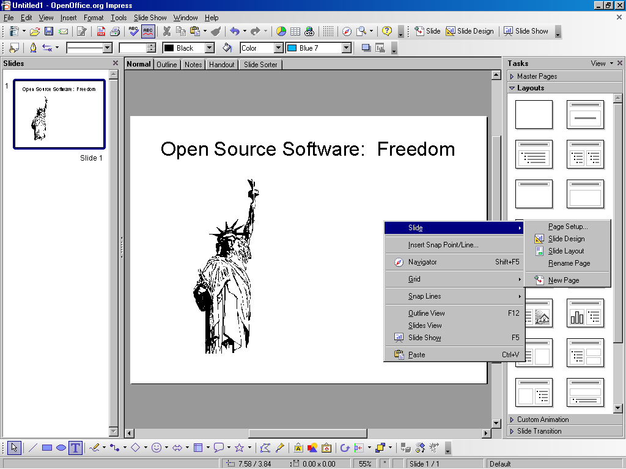This screenshot has height=469, width=626.
Task: Toggle AutoSpellcheck button
Action: (148, 31)
